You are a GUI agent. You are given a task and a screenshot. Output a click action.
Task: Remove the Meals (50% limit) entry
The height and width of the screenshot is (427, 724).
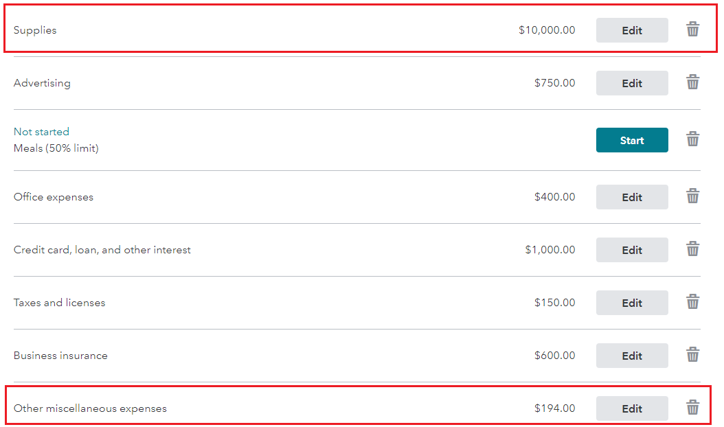(692, 139)
